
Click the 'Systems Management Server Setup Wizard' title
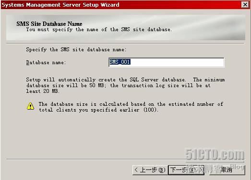pos(60,5)
